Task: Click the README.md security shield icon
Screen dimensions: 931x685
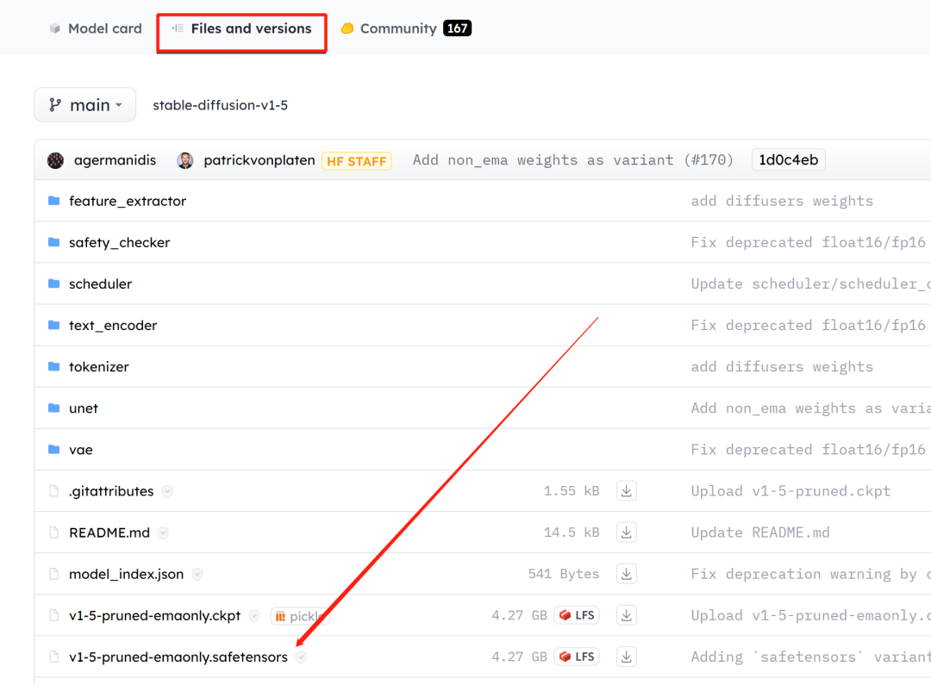Action: (163, 533)
